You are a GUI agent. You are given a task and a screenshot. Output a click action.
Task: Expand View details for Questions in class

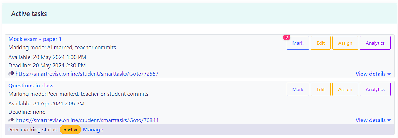[373, 120]
